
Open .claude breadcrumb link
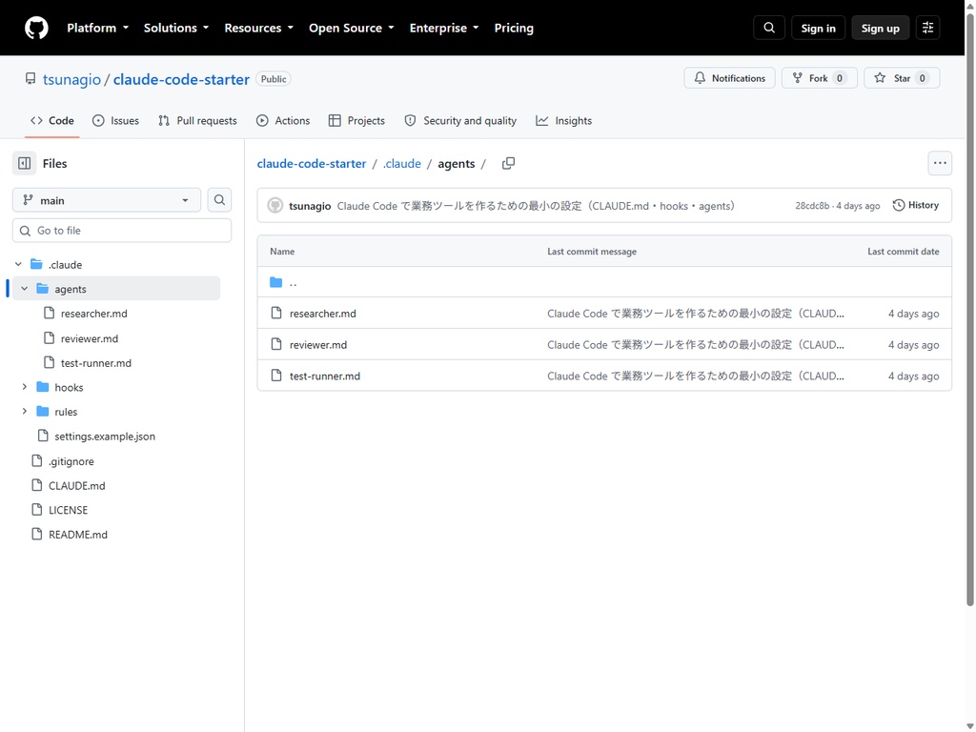[x=401, y=163]
